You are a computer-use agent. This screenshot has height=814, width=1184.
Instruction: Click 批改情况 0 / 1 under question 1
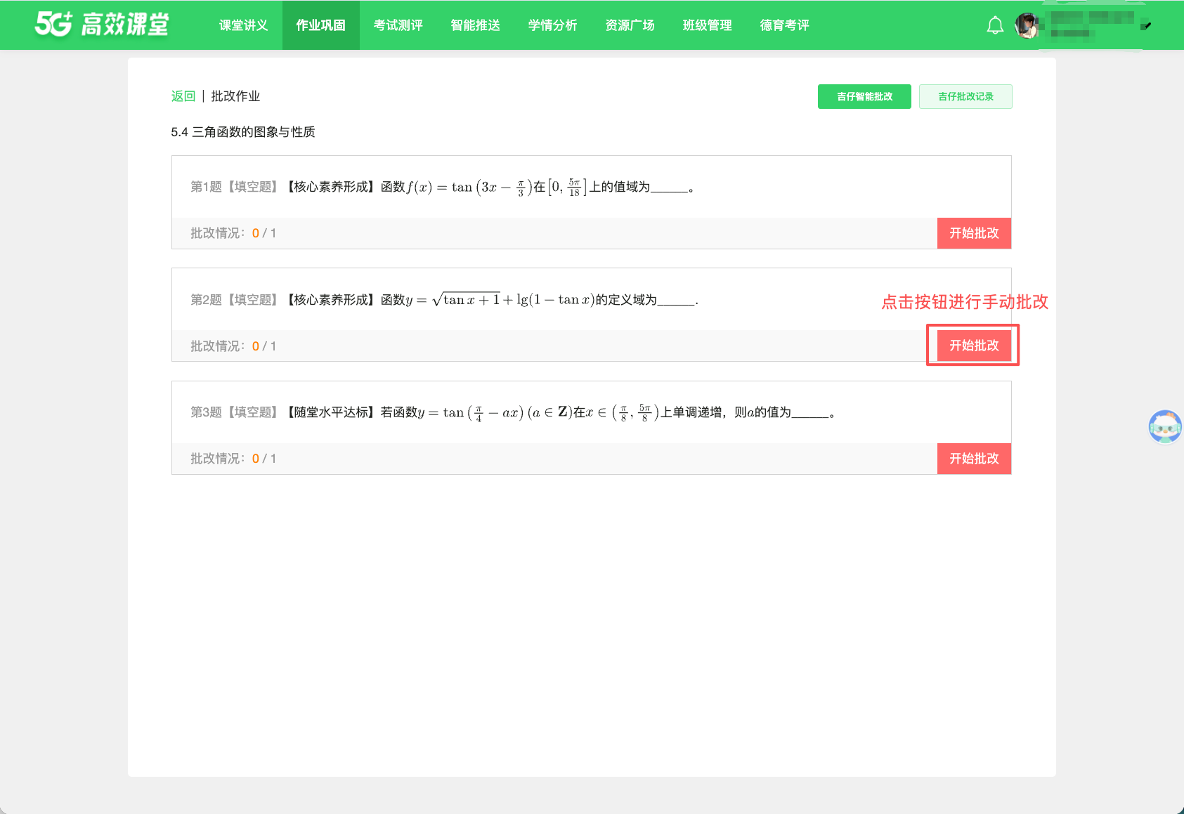click(233, 233)
